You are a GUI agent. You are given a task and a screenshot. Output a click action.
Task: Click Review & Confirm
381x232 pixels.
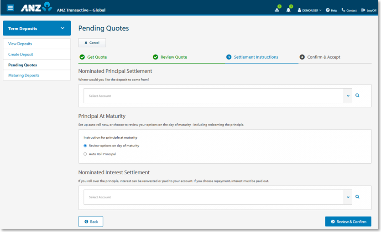click(348, 222)
